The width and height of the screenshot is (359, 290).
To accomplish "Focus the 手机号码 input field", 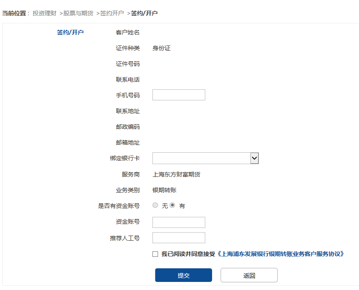I will coord(179,95).
